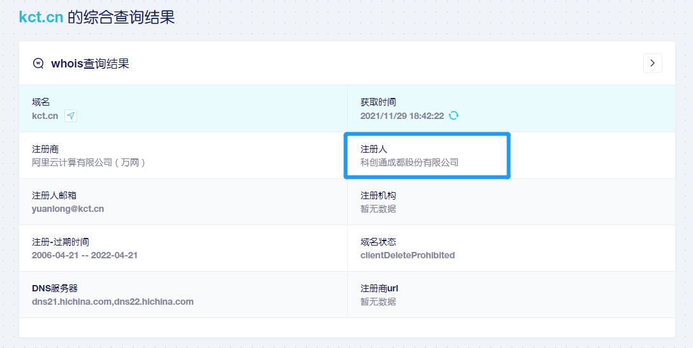Click the whois查询结果 heading
Image resolution: width=693 pixels, height=348 pixels.
(x=90, y=64)
